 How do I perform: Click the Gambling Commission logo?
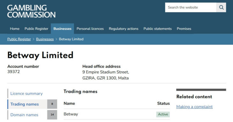pos(31,11)
